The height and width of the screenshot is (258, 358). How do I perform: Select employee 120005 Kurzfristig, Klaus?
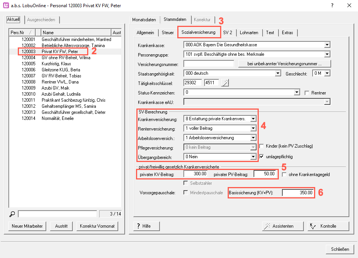tap(65, 64)
